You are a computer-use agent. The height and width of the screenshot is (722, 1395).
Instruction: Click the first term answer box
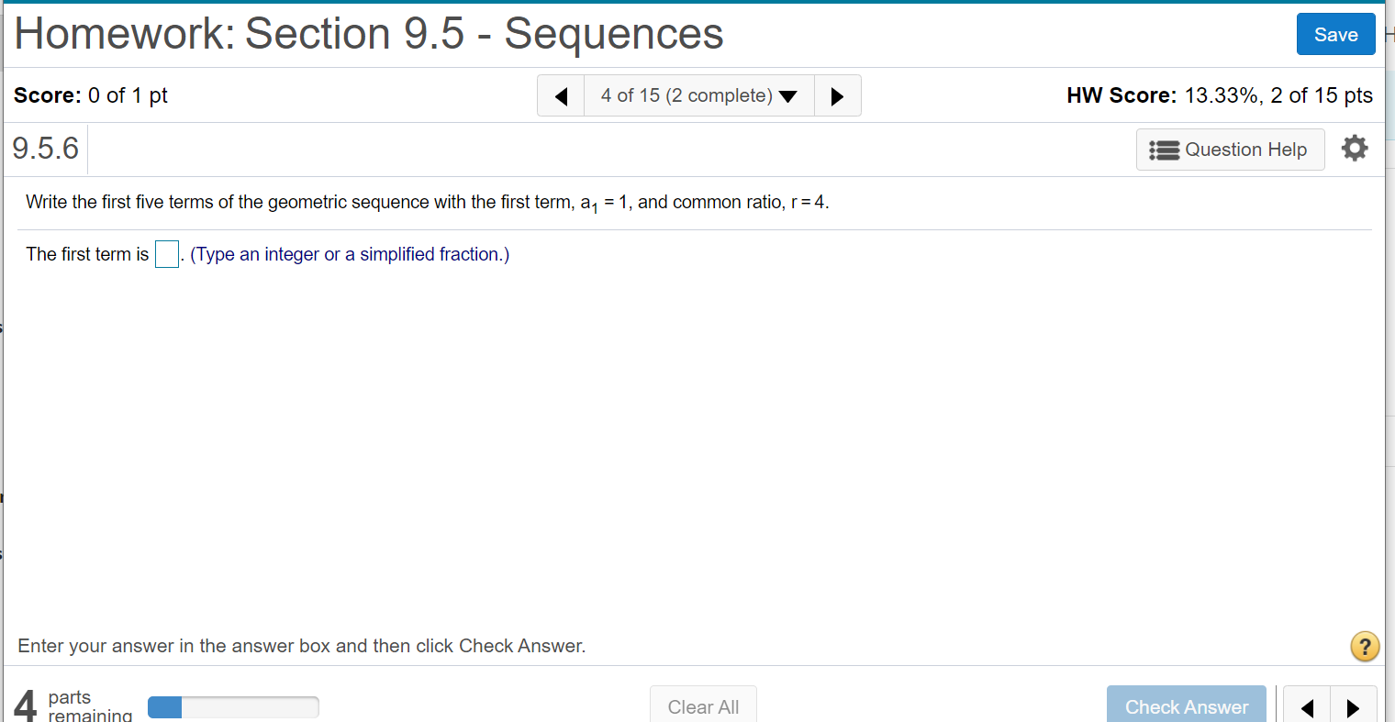[167, 254]
